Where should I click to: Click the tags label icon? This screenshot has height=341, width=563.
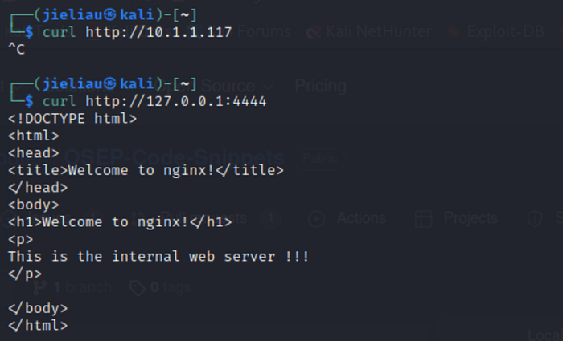pos(138,288)
